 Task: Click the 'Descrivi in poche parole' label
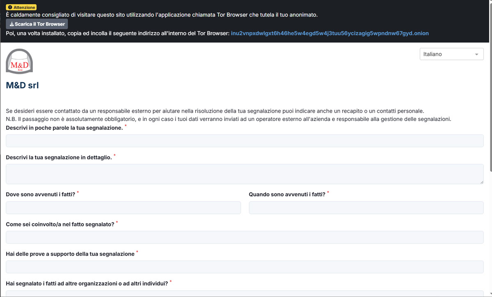tap(64, 128)
